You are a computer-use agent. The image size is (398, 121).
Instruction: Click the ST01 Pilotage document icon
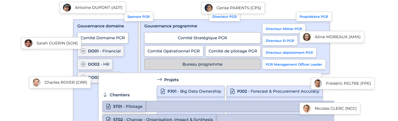click(x=108, y=106)
